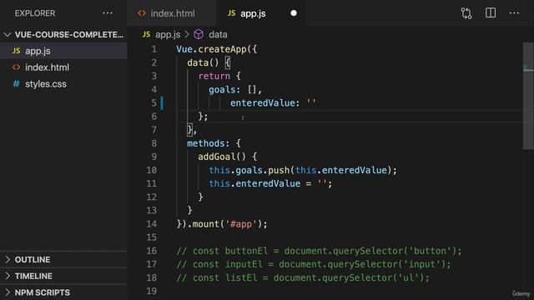Click the JS icon in the breadcrumb
This screenshot has width=534, height=300.
[147, 34]
